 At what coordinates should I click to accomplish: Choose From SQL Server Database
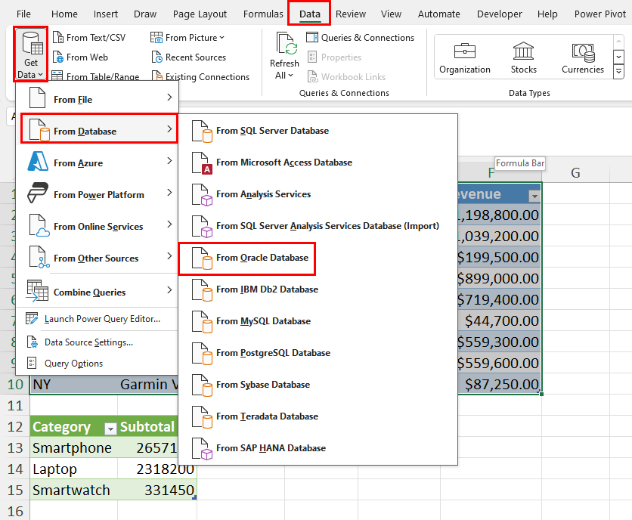pyautogui.click(x=318, y=131)
